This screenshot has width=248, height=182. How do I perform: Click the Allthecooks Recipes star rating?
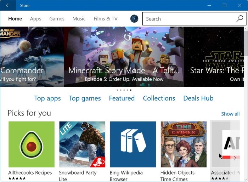click(x=17, y=178)
